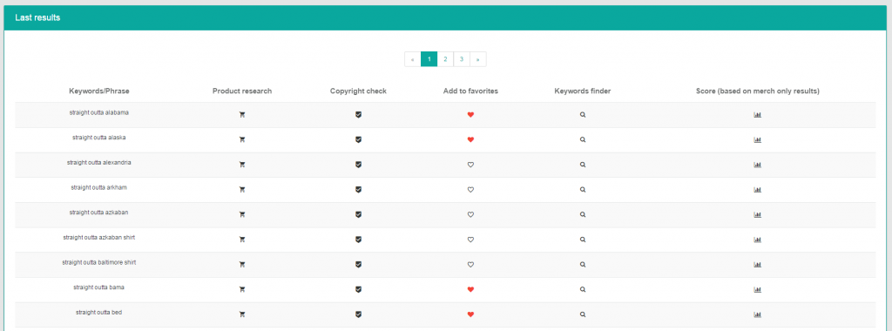This screenshot has width=892, height=331.
Task: Select keyword text straight outta arkham
Action: point(99,187)
